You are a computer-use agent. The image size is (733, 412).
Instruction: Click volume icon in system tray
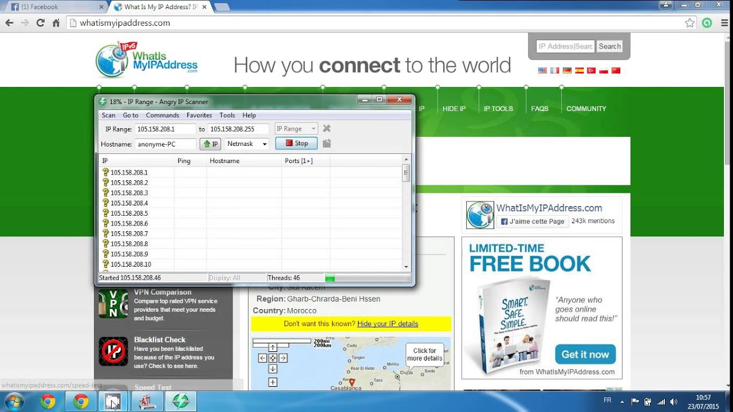tap(673, 402)
